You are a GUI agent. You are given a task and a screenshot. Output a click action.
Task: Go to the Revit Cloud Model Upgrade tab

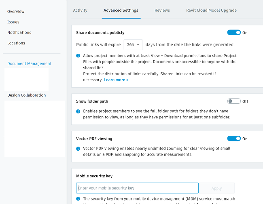coord(211,10)
